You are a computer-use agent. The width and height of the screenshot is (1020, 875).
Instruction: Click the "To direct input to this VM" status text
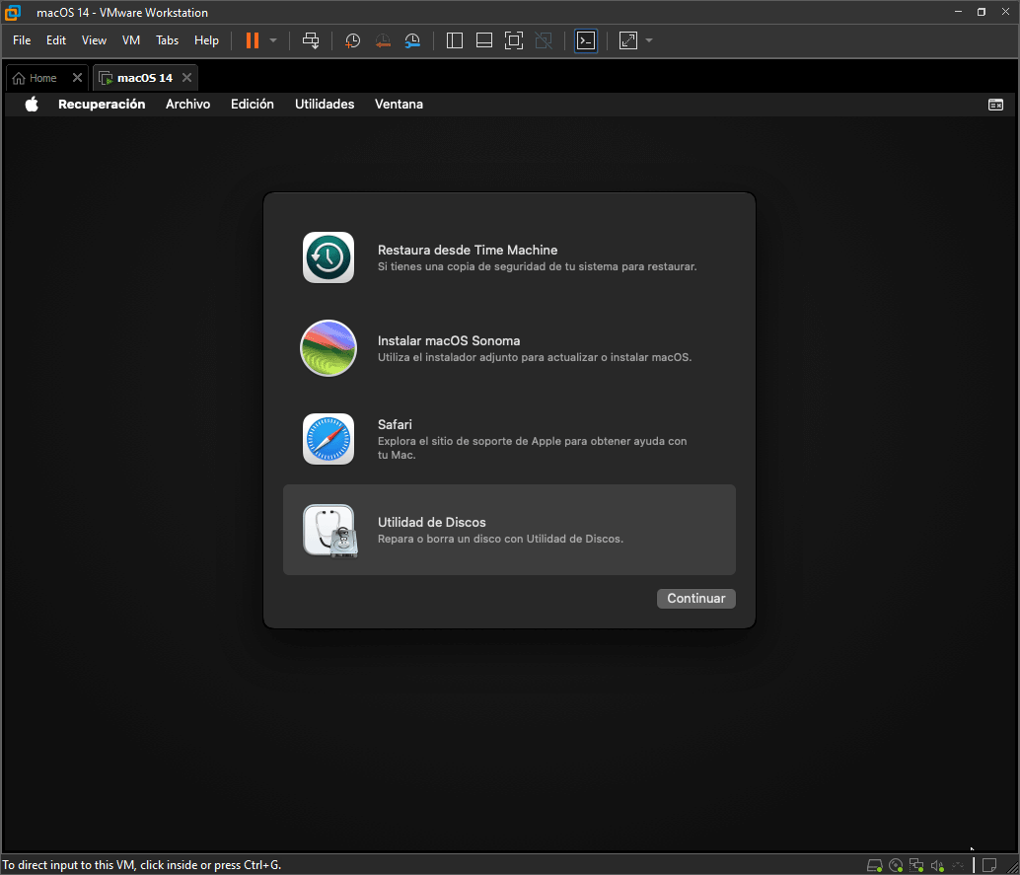tap(142, 865)
